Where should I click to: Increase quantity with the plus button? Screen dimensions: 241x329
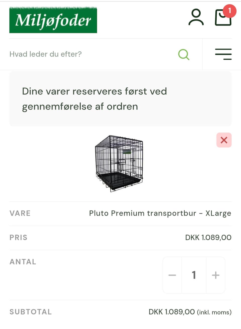tap(216, 275)
